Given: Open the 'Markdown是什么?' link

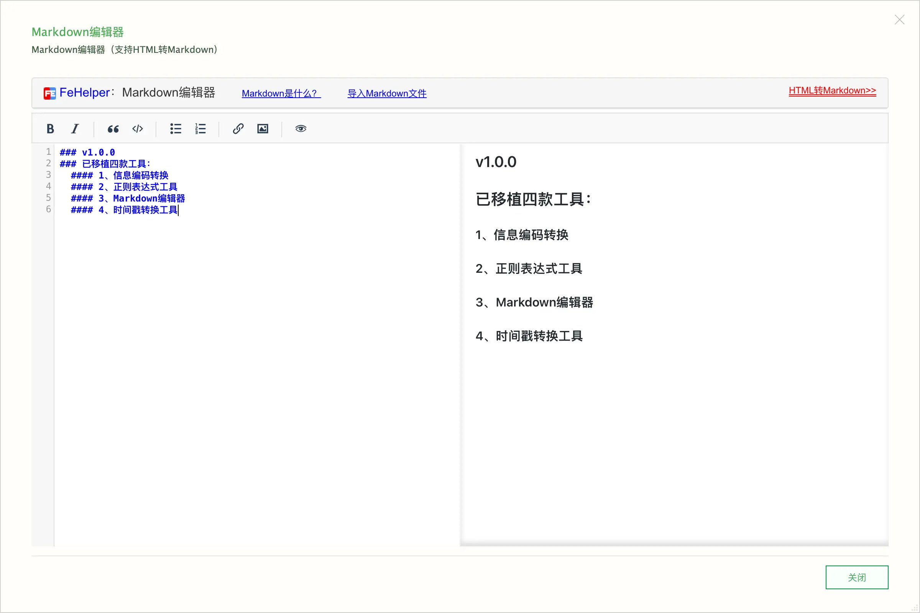Looking at the screenshot, I should (281, 93).
